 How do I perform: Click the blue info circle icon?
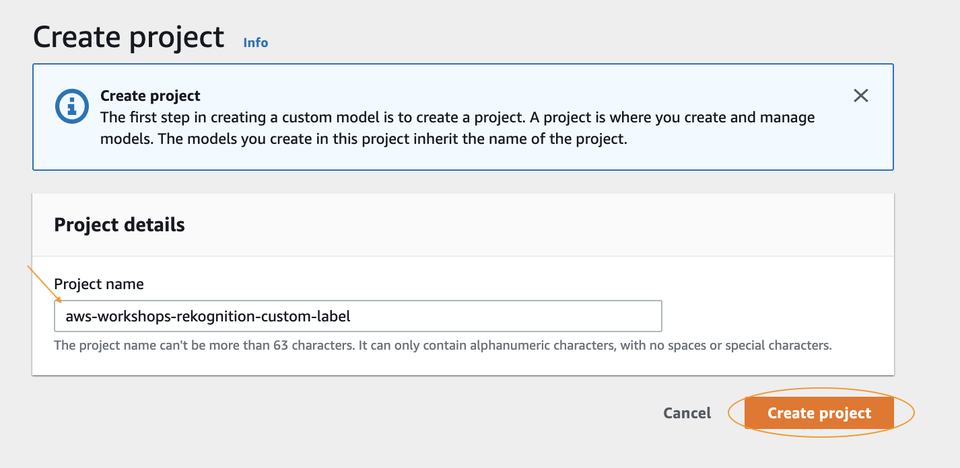pyautogui.click(x=71, y=106)
